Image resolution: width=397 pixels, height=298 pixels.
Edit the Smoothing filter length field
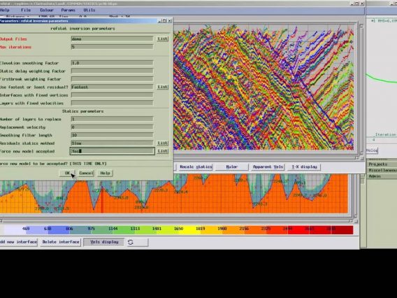(x=112, y=135)
